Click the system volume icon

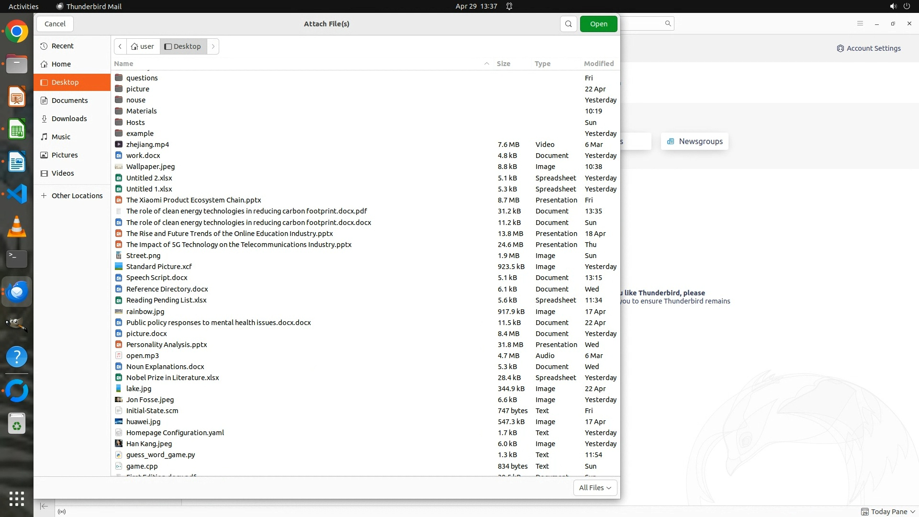893,6
